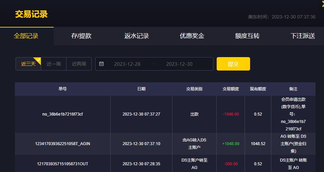Click the calendar icon in date picker

101,64
